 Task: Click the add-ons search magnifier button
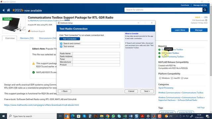(205, 10)
